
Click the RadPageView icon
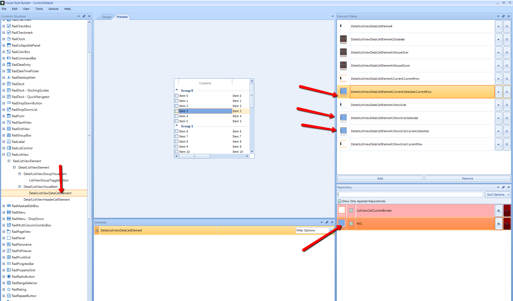9,231
